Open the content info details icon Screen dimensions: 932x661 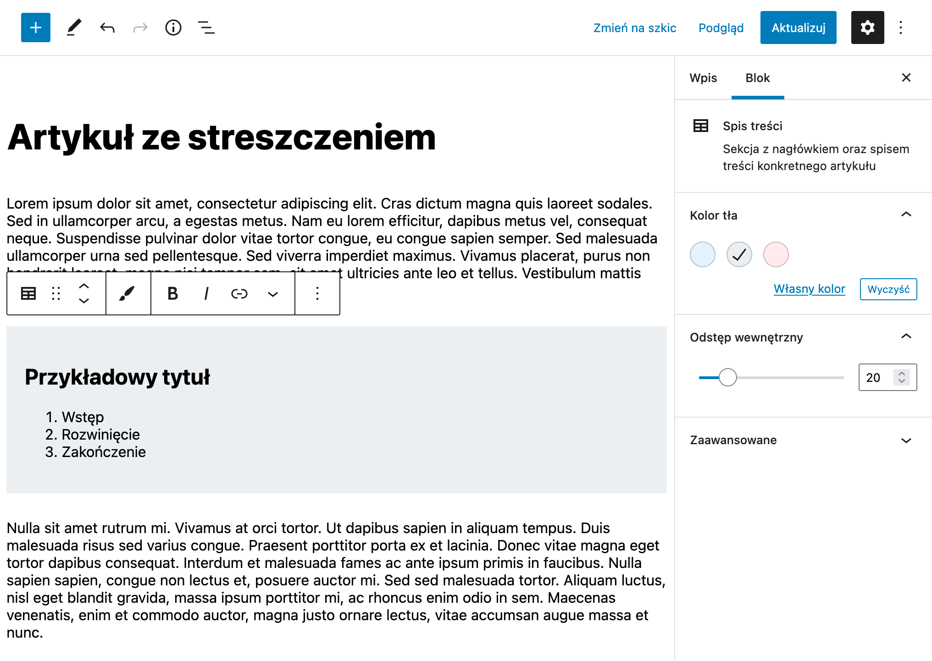pyautogui.click(x=173, y=28)
